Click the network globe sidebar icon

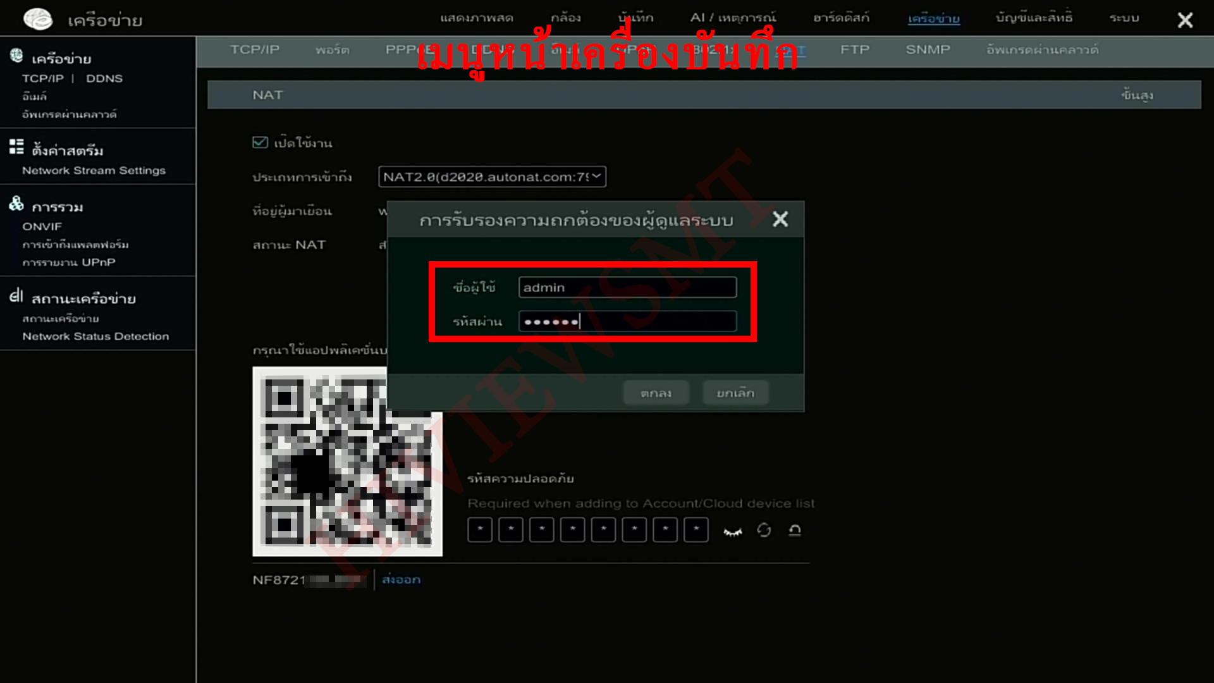tap(16, 56)
